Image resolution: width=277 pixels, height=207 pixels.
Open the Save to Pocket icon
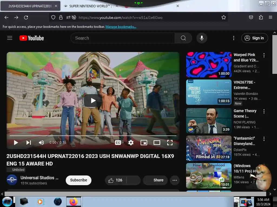pos(251,17)
